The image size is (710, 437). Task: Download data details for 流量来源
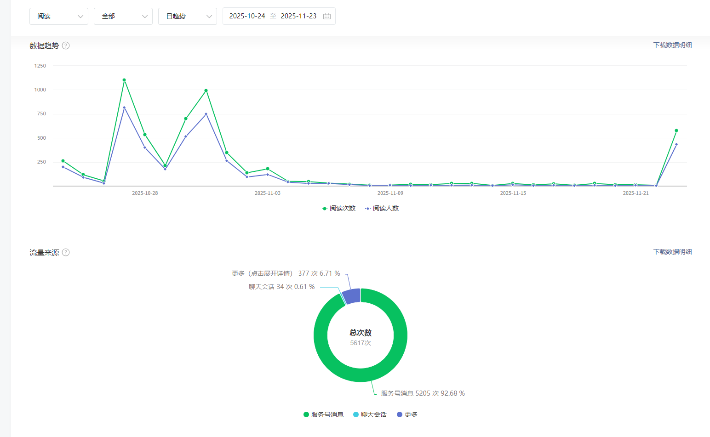click(x=672, y=252)
